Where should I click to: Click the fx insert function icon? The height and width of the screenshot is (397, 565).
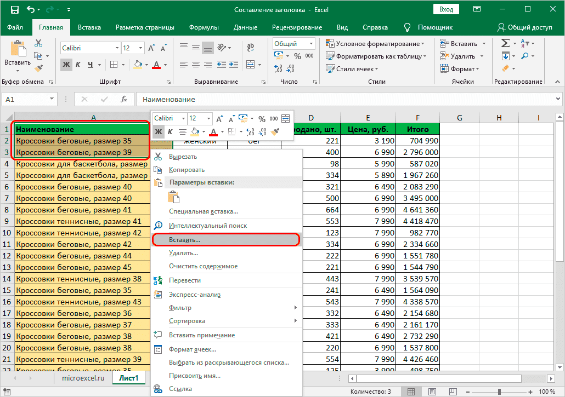(124, 99)
